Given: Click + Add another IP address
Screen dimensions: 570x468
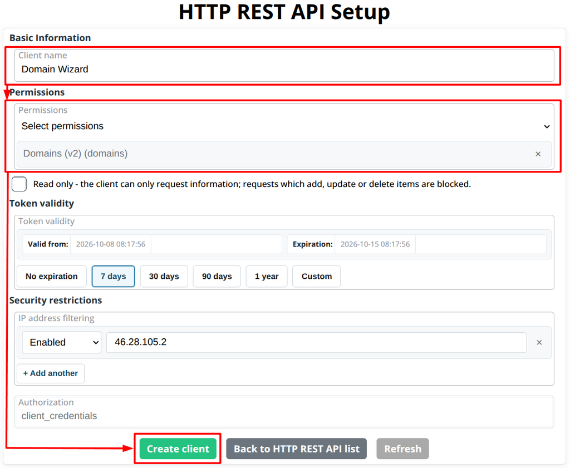Looking at the screenshot, I should 51,373.
